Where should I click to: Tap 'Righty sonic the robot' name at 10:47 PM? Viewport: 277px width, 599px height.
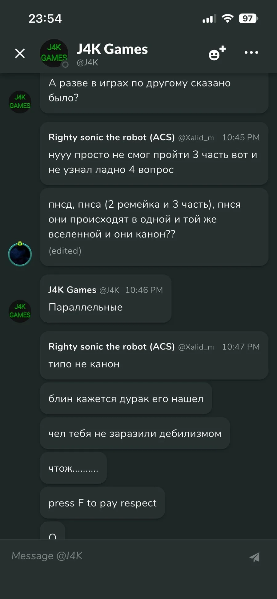click(x=111, y=347)
